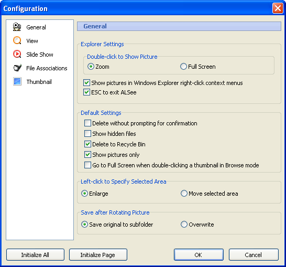Select the Zoom radio option
The width and height of the screenshot is (286, 267).
[91, 67]
